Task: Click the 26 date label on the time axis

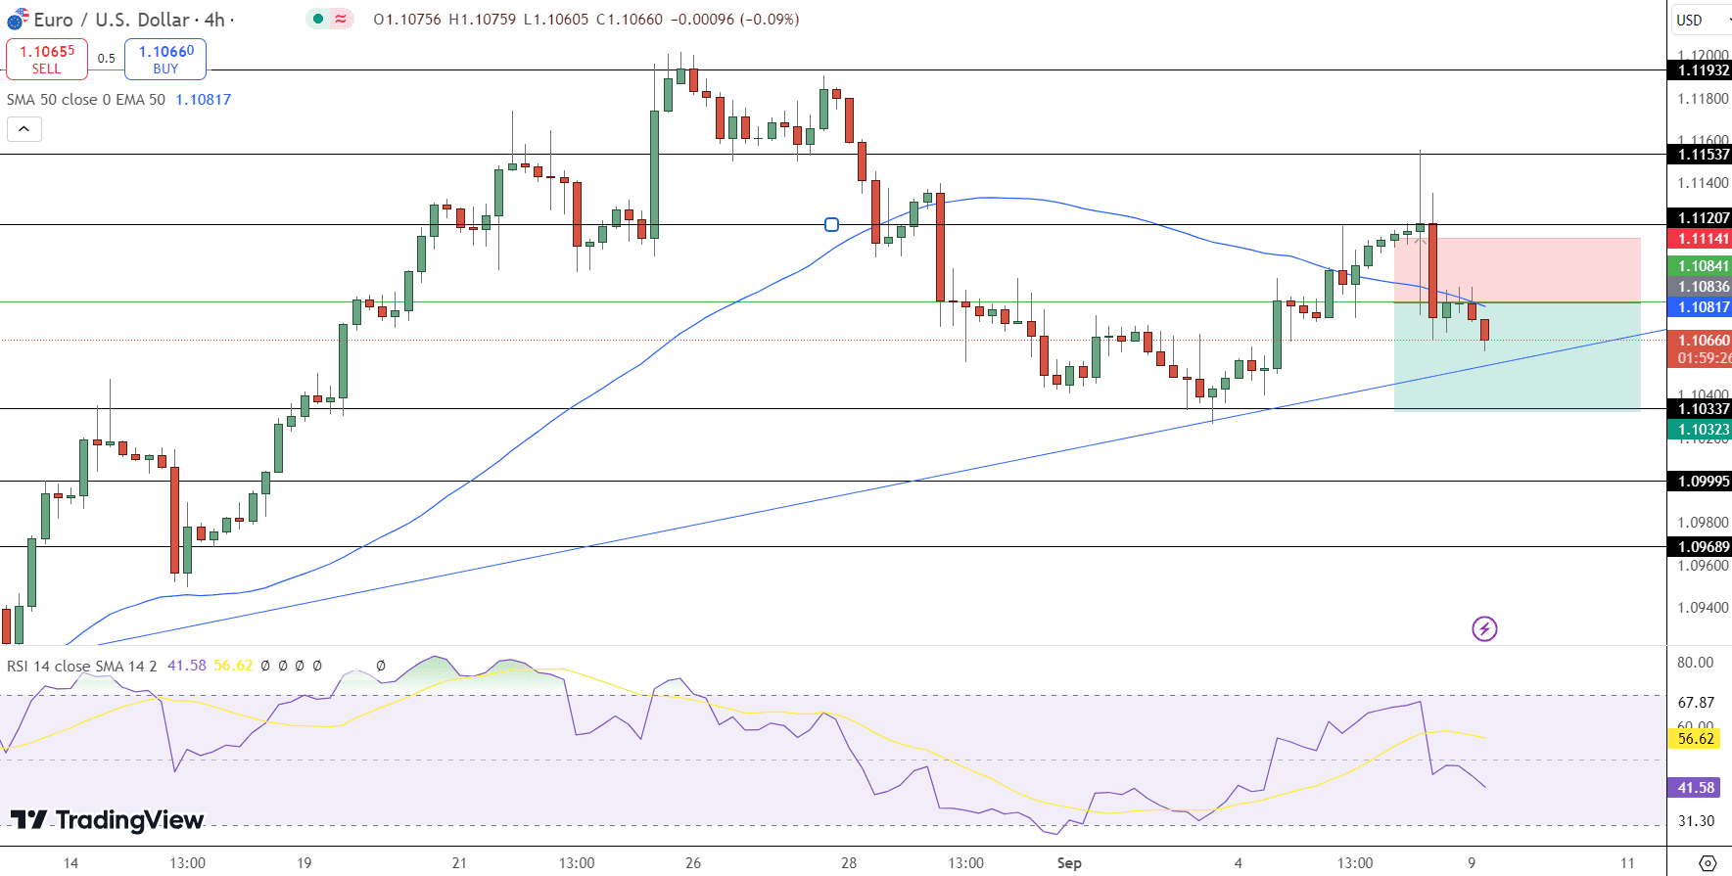Action: pyautogui.click(x=693, y=863)
